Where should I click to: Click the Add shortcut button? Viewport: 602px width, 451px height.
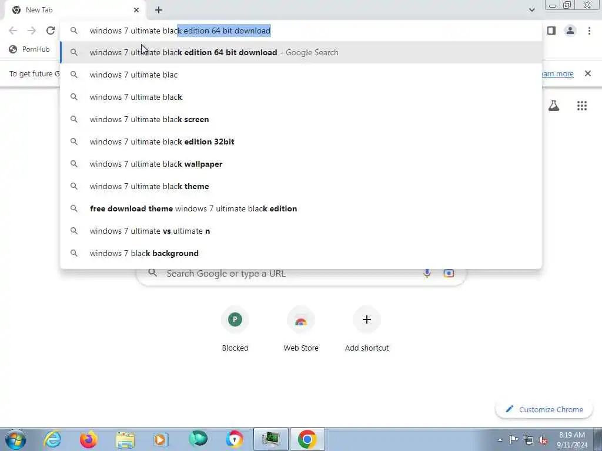click(x=367, y=329)
